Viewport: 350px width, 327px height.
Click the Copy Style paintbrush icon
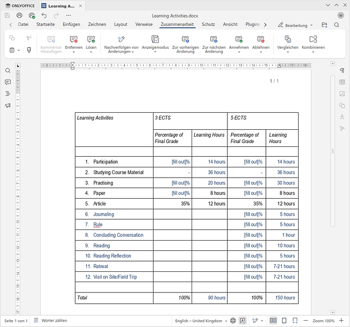[x=29, y=50]
